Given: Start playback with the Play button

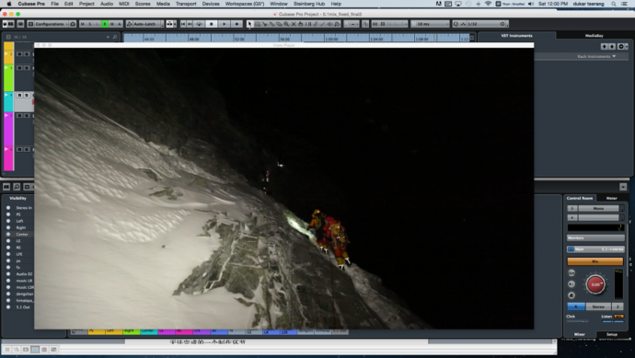Looking at the screenshot, I should (224, 24).
